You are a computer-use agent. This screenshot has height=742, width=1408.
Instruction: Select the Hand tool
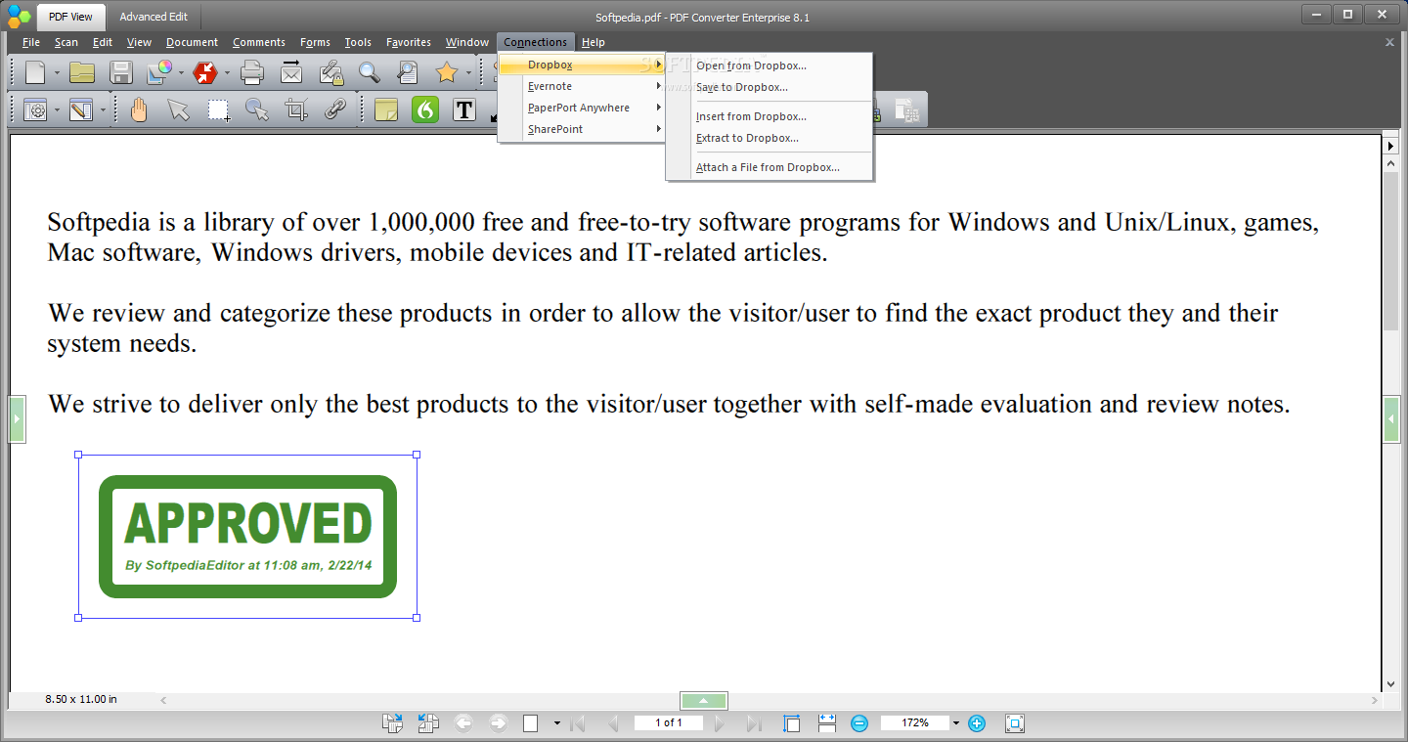pos(139,109)
